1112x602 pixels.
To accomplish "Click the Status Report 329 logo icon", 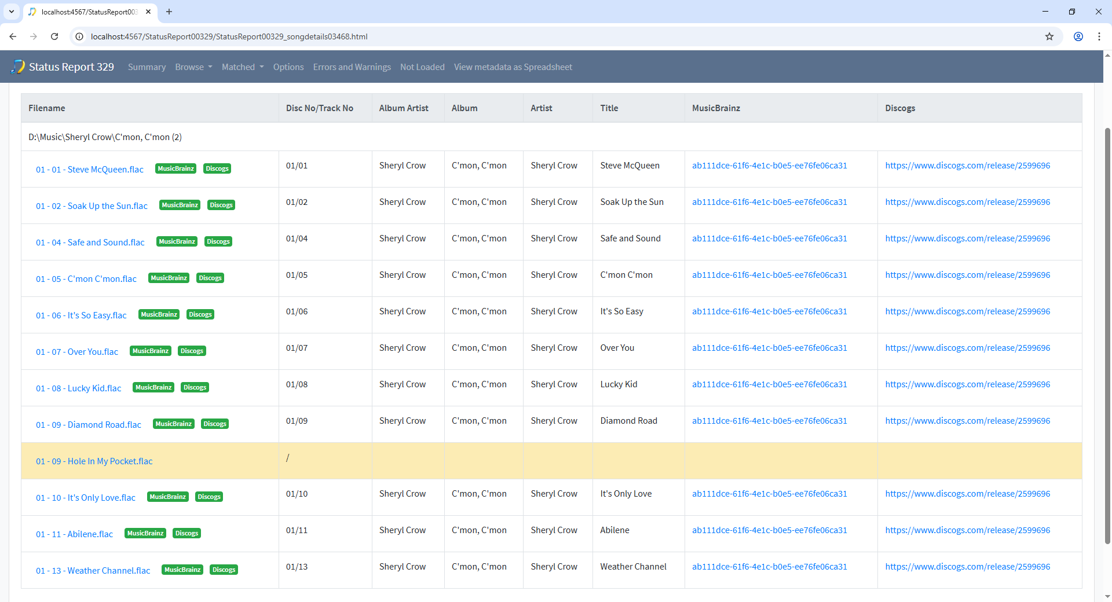I will pos(18,67).
